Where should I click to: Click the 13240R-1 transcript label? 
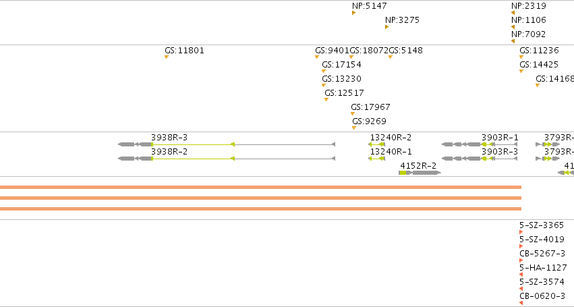tap(391, 152)
